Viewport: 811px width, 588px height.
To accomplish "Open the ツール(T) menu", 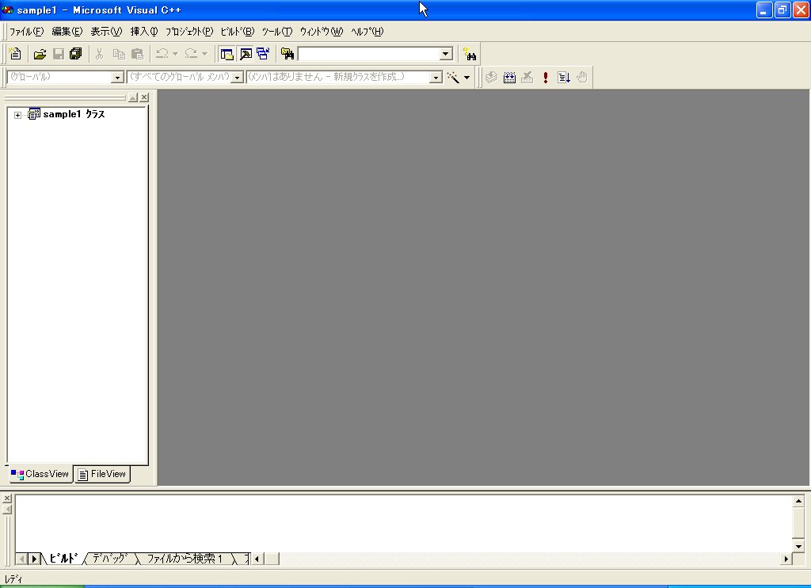I will click(x=276, y=32).
